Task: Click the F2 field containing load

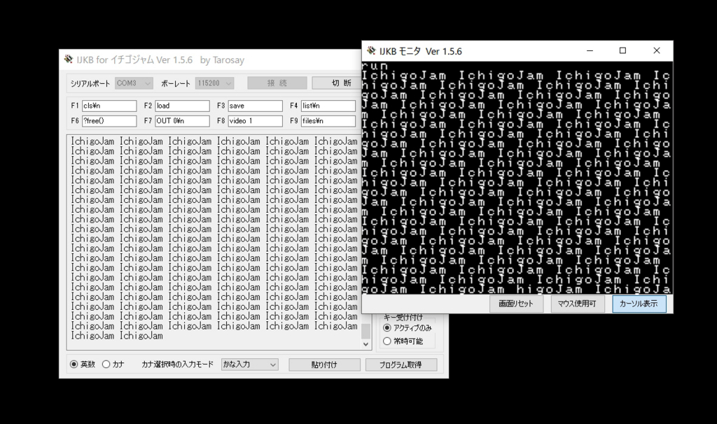Action: [x=183, y=106]
